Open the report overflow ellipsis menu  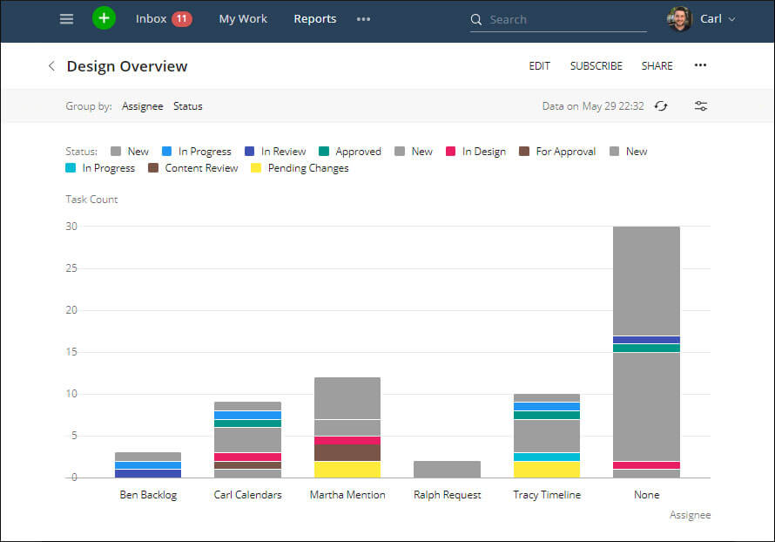[x=700, y=65]
